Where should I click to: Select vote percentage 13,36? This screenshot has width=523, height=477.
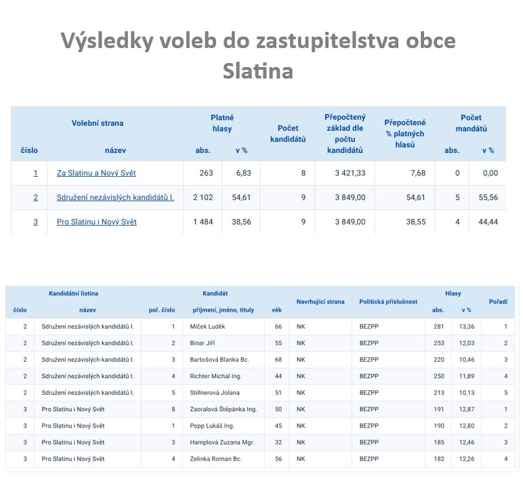(467, 327)
